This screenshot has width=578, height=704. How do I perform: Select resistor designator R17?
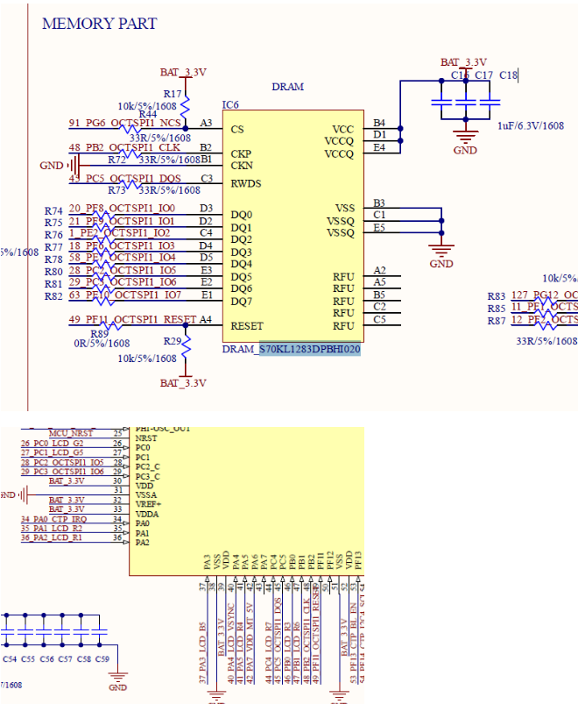pos(173,94)
